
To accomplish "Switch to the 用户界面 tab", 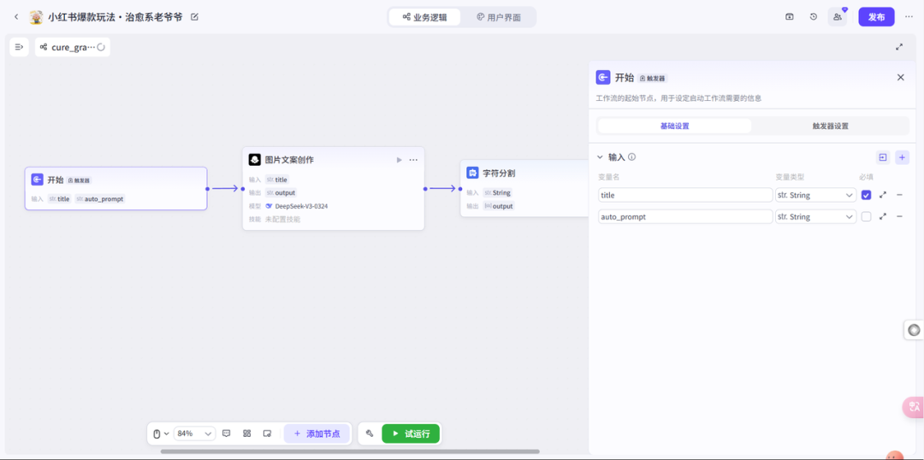I will (x=499, y=17).
